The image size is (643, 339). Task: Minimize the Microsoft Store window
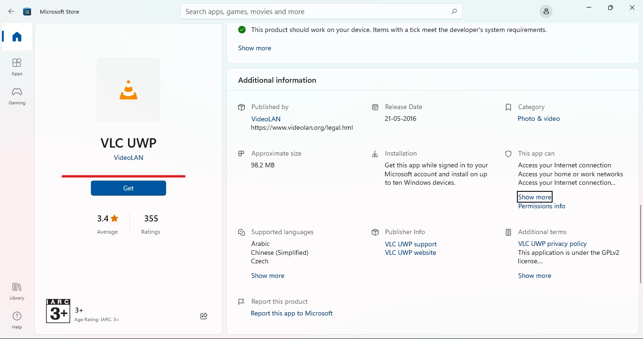coord(589,8)
